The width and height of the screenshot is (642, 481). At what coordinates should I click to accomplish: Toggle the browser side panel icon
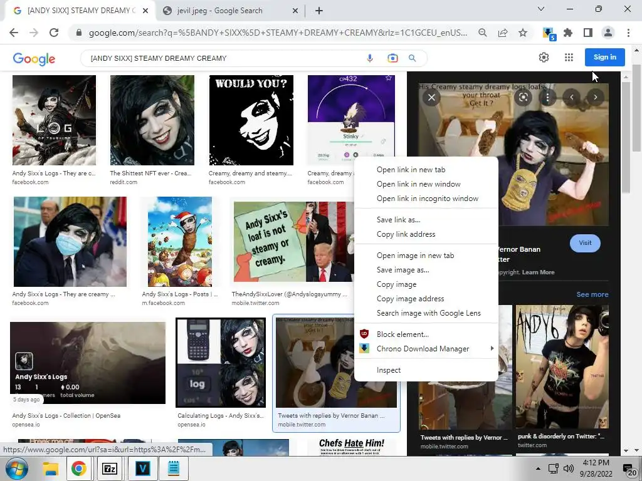point(588,33)
